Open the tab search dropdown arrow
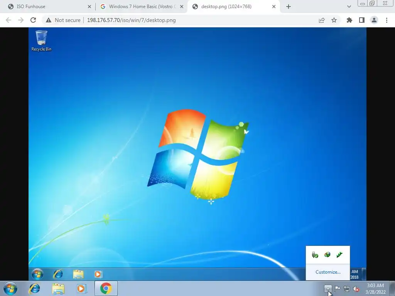 point(349,7)
